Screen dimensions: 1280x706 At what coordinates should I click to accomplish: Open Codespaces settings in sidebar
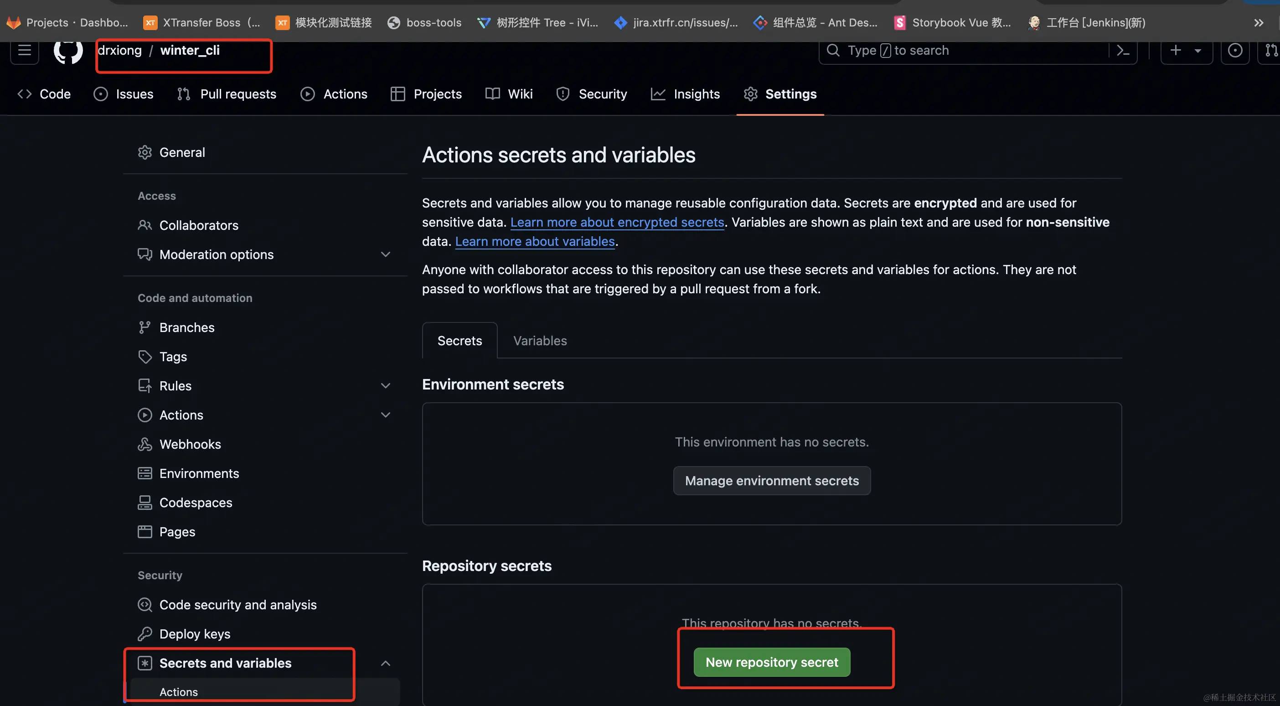[x=195, y=503]
